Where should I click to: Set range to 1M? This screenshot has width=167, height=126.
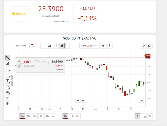click(35, 116)
